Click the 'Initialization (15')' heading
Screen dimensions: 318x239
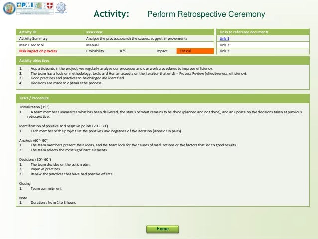click(x=35, y=107)
